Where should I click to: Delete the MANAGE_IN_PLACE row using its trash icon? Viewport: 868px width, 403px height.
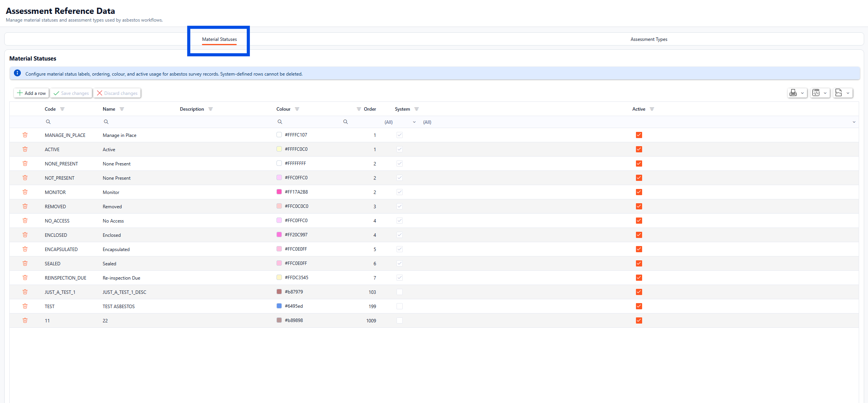click(x=25, y=135)
